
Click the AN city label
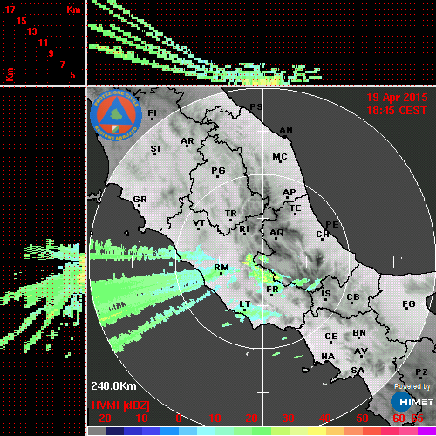click(286, 131)
